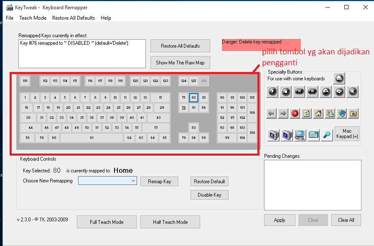Click the Play/Pause media specialty button
Screen dimensions: 374x246
click(x=272, y=92)
